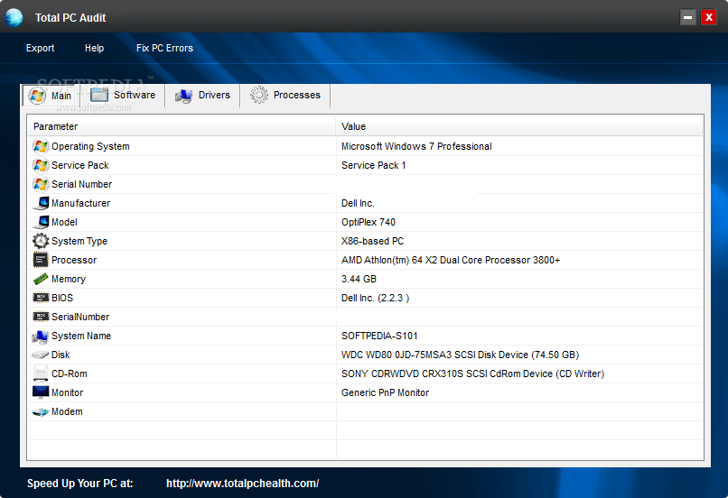This screenshot has width=728, height=498.
Task: Select the Serial Number label
Action: tap(81, 185)
